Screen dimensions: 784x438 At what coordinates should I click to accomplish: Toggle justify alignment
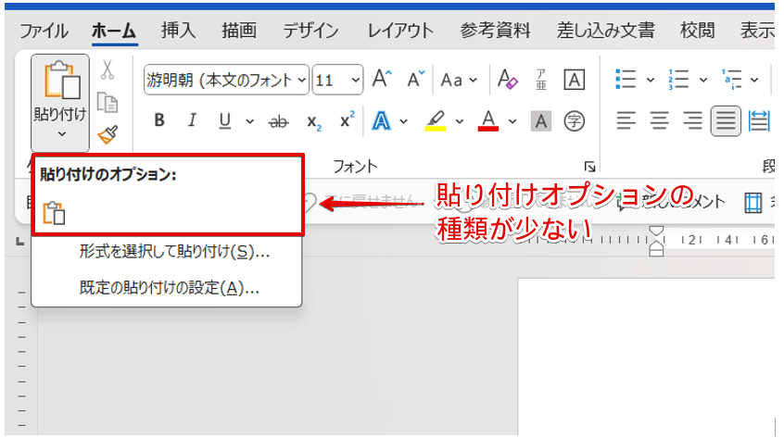(726, 121)
